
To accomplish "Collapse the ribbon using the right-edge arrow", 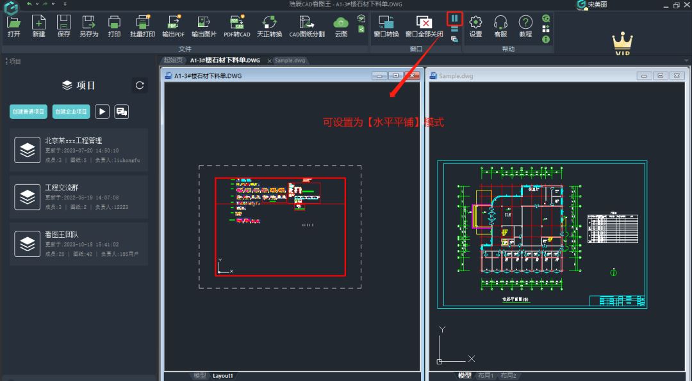I will click(x=686, y=61).
